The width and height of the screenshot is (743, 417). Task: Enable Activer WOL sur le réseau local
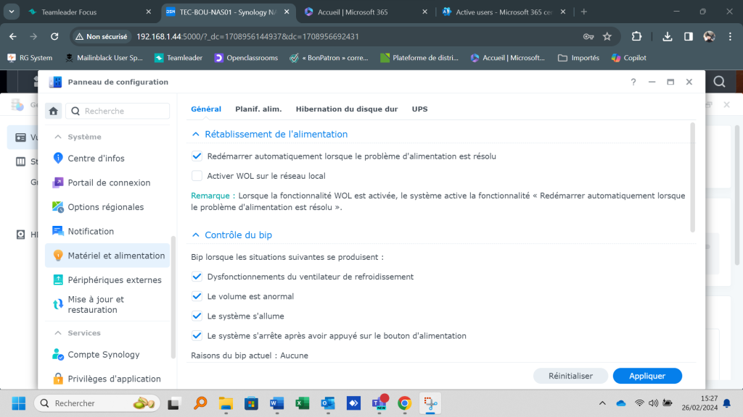[x=197, y=176]
